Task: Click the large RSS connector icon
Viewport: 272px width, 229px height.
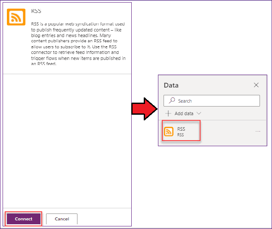Action: point(16,17)
